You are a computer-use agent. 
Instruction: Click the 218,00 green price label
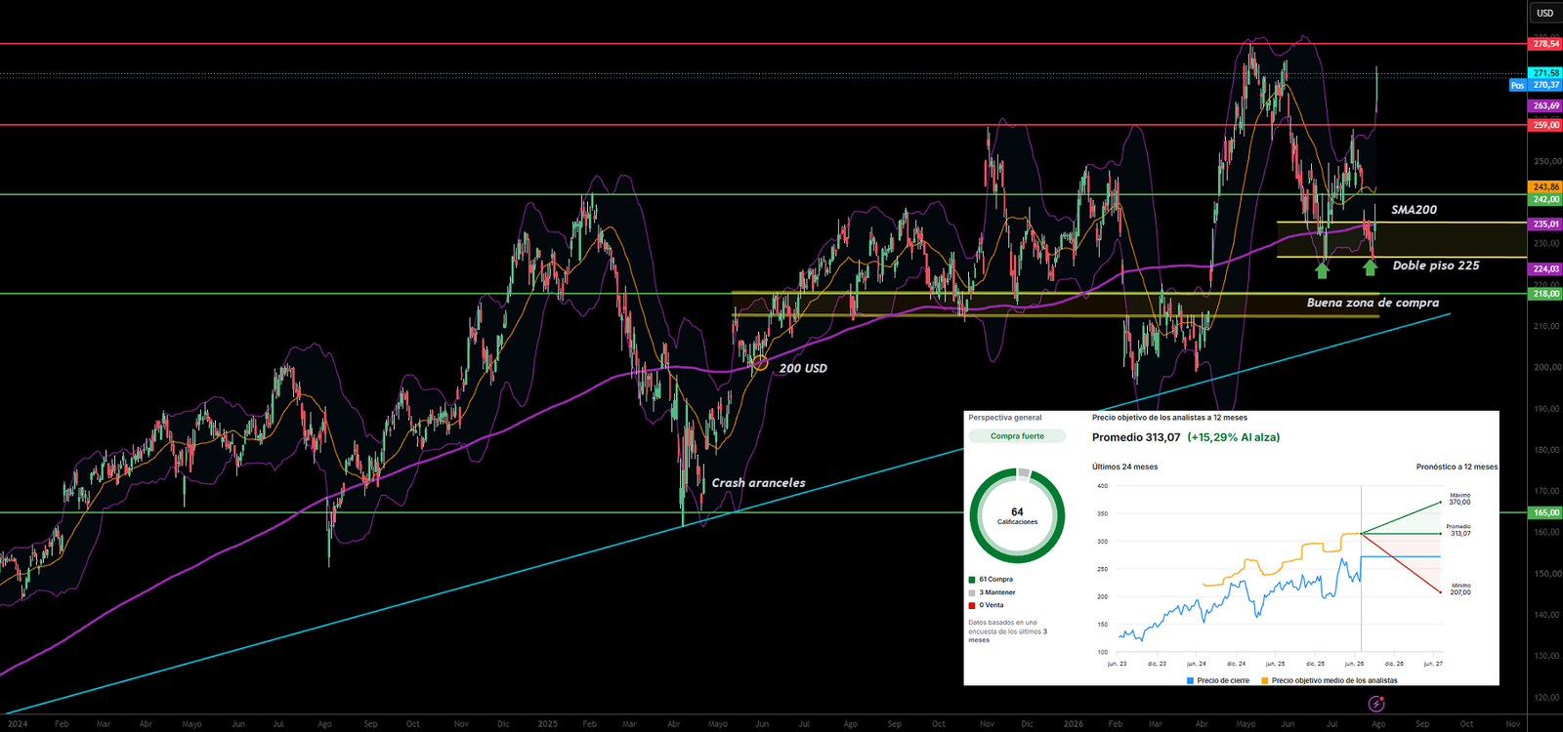tap(1545, 294)
